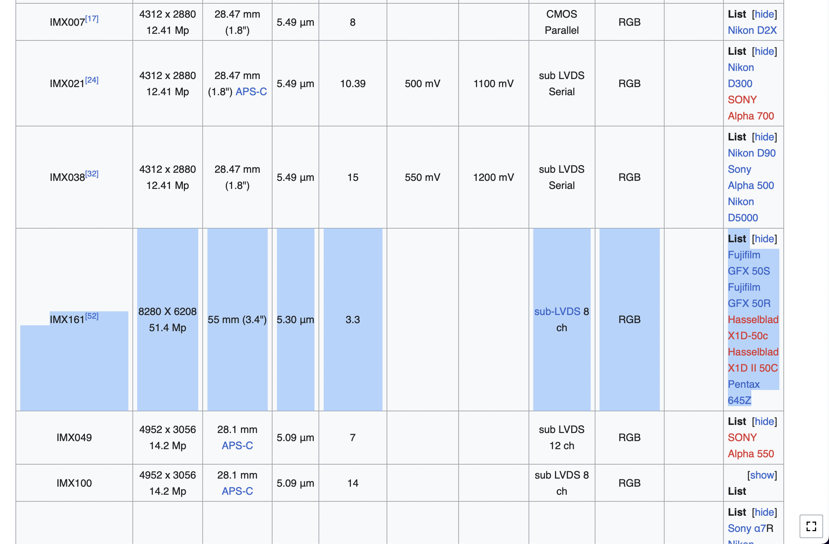The height and width of the screenshot is (544, 829).
Task: Collapse the IMX161 camera list
Action: click(x=764, y=239)
